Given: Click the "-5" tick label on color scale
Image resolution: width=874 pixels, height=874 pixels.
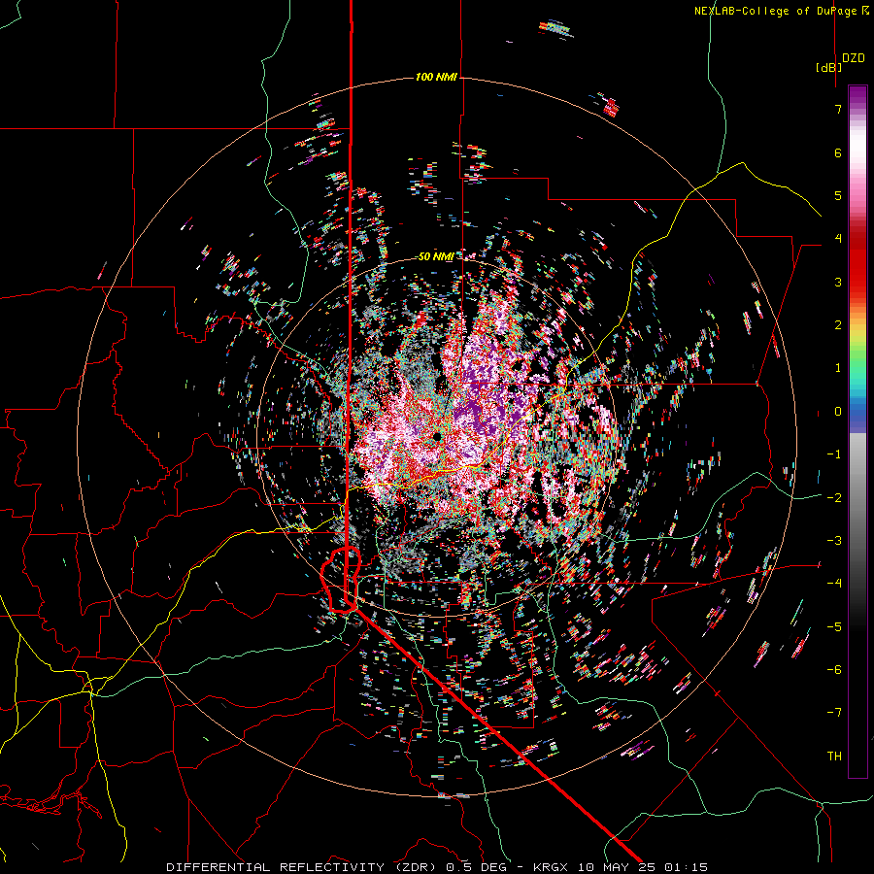Looking at the screenshot, I should tap(834, 627).
